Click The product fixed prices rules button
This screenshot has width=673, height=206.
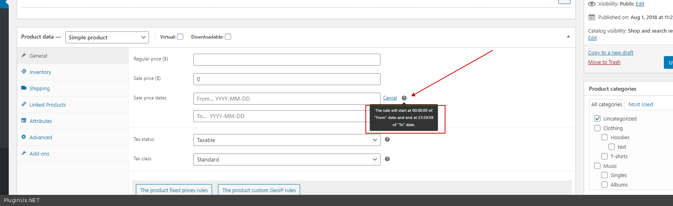[x=174, y=190]
